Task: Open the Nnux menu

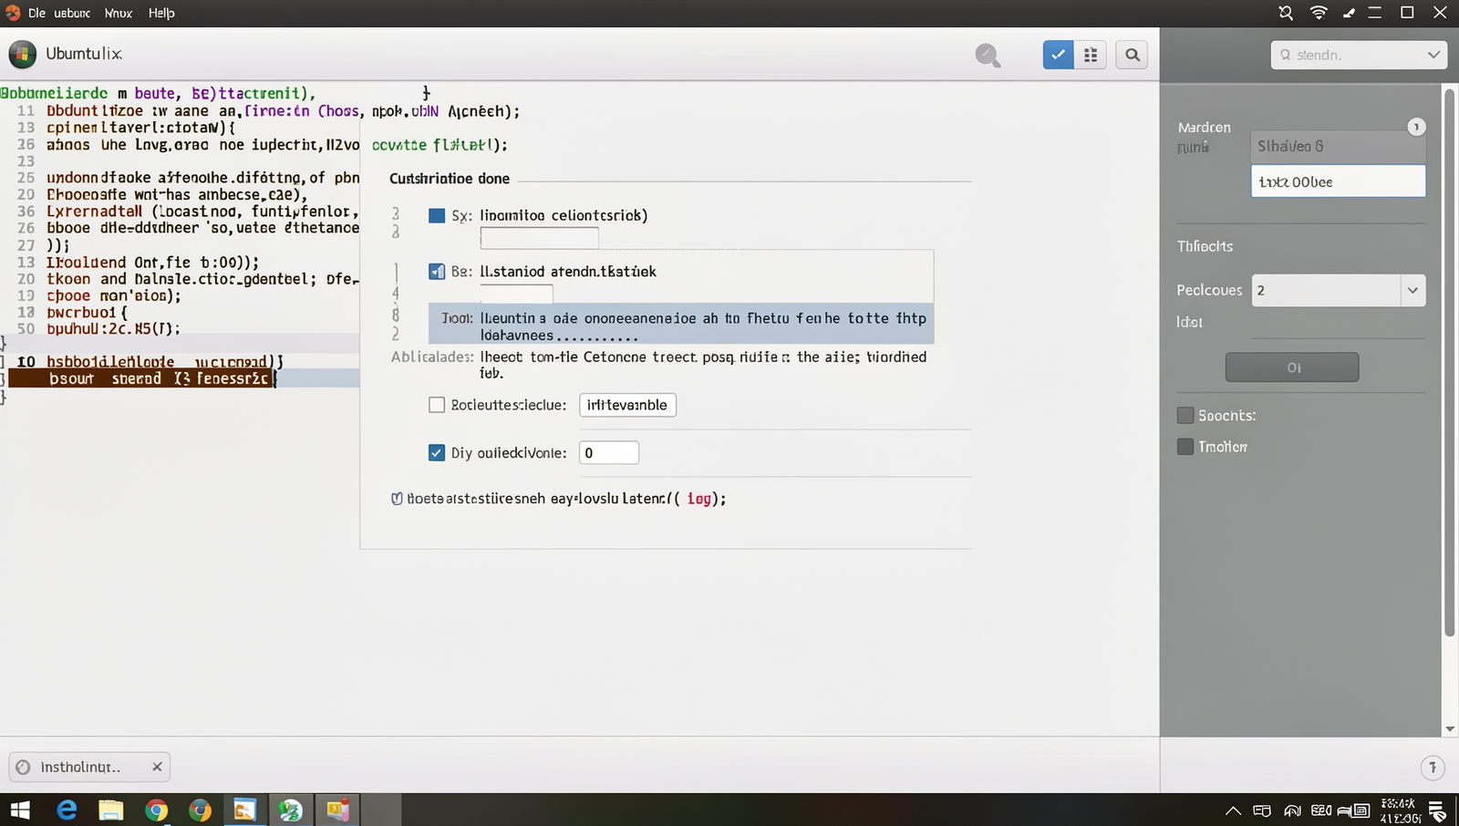Action: [119, 13]
